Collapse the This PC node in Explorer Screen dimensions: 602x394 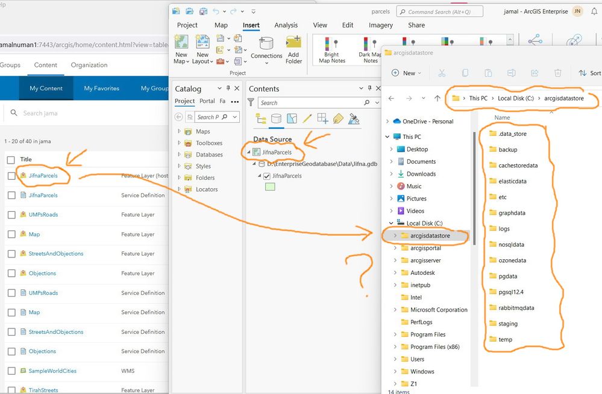click(x=387, y=137)
